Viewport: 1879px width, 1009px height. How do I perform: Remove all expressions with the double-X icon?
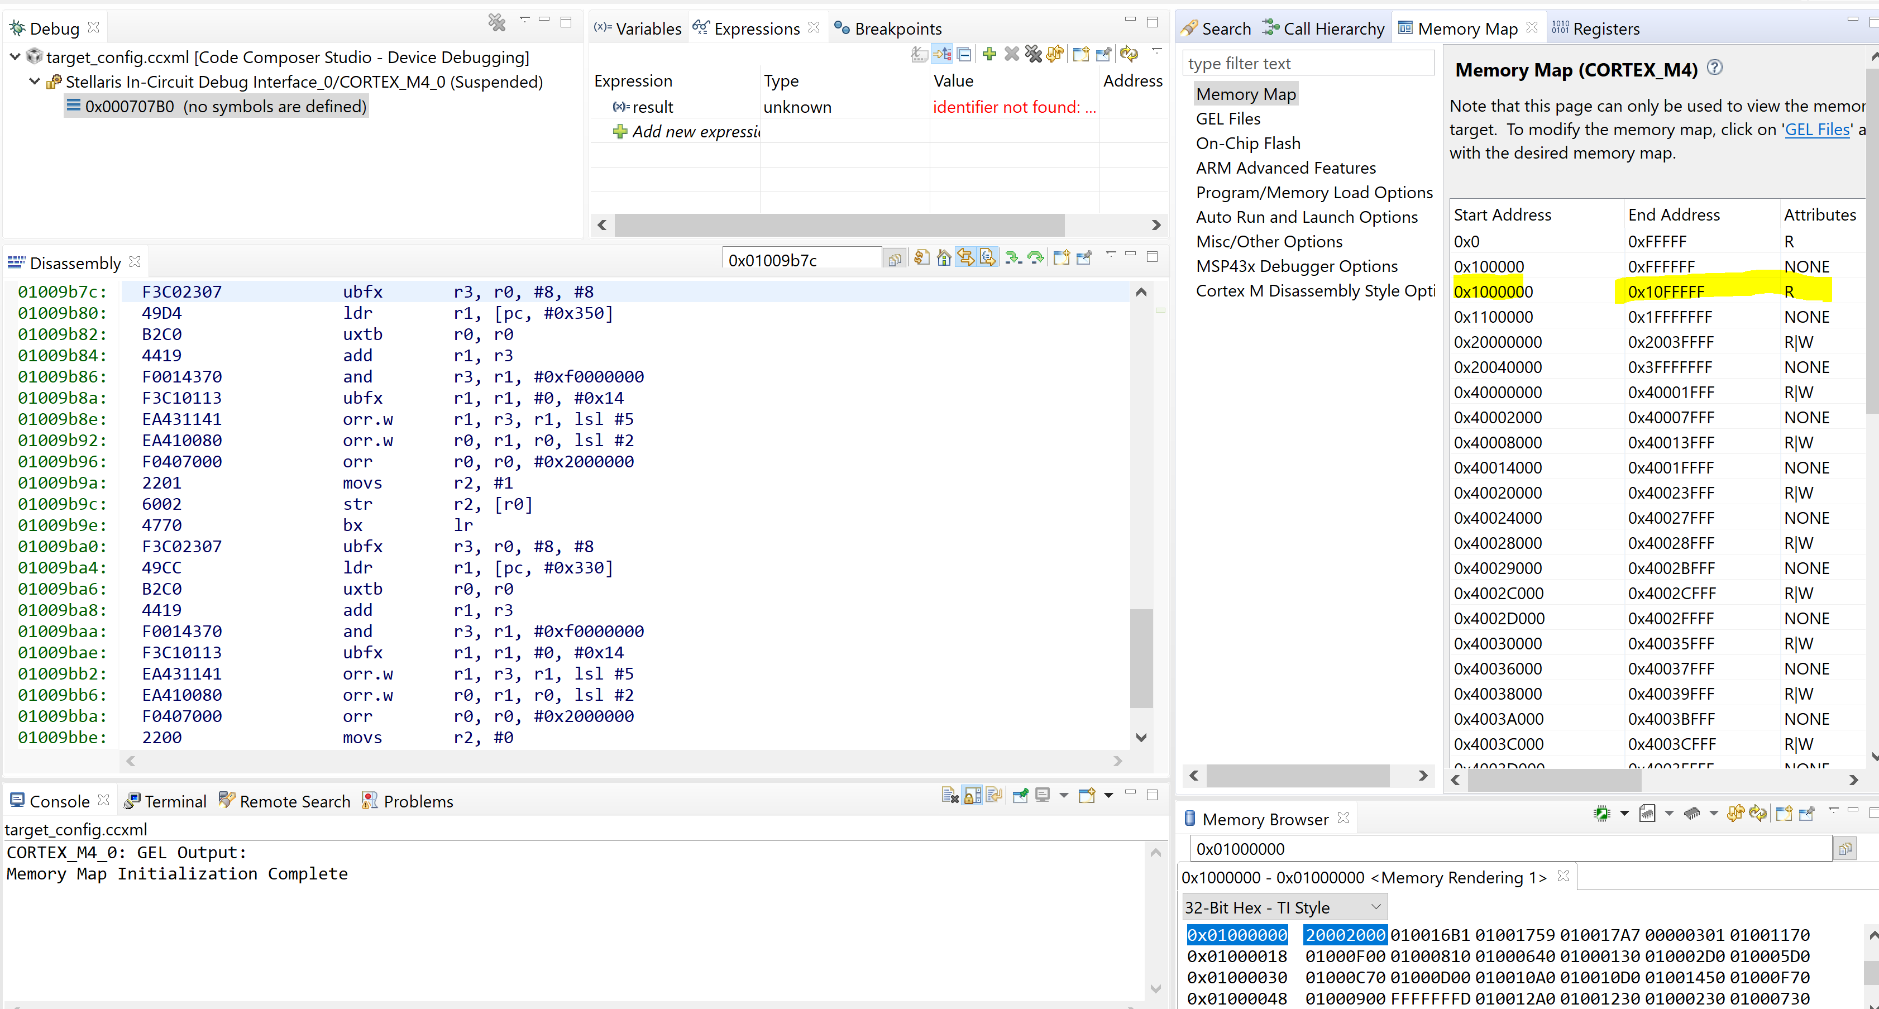[x=1034, y=53]
